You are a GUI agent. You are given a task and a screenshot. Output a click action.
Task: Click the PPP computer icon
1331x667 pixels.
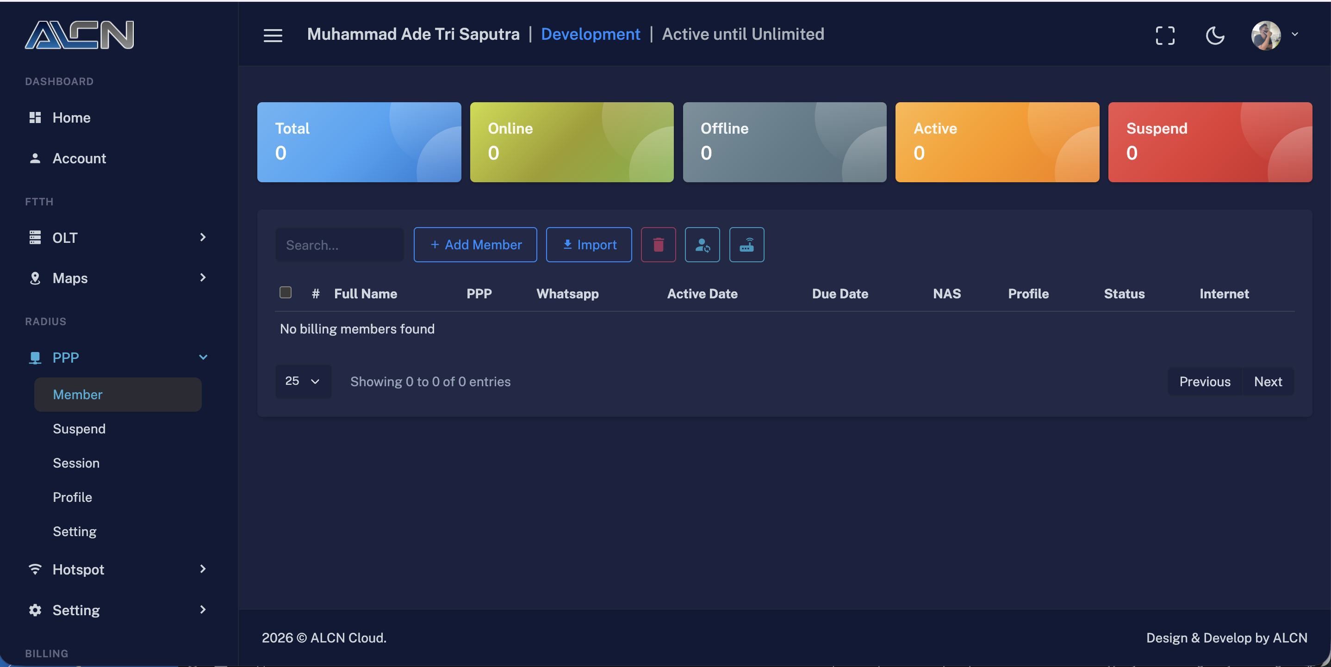click(35, 358)
